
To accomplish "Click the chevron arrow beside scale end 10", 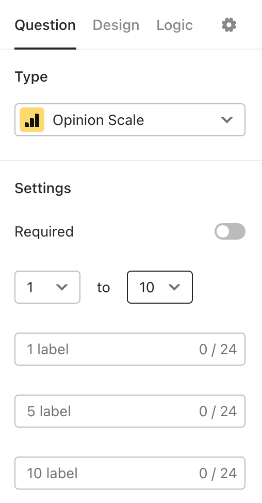I will 174,287.
